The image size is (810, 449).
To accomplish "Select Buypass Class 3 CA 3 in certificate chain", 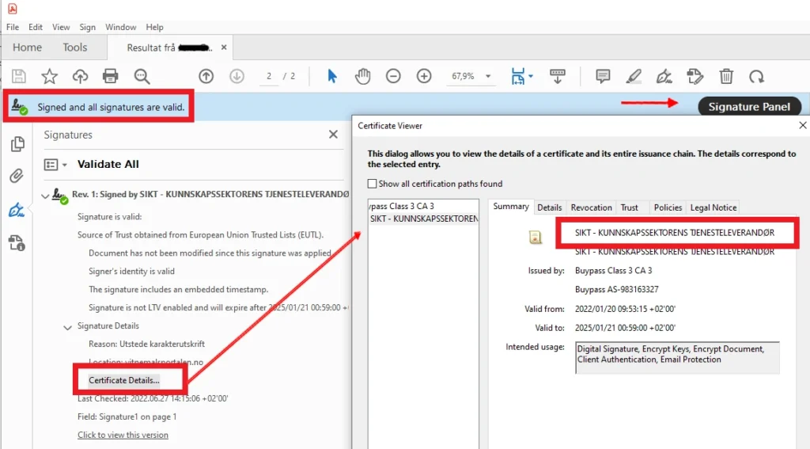I will (402, 206).
